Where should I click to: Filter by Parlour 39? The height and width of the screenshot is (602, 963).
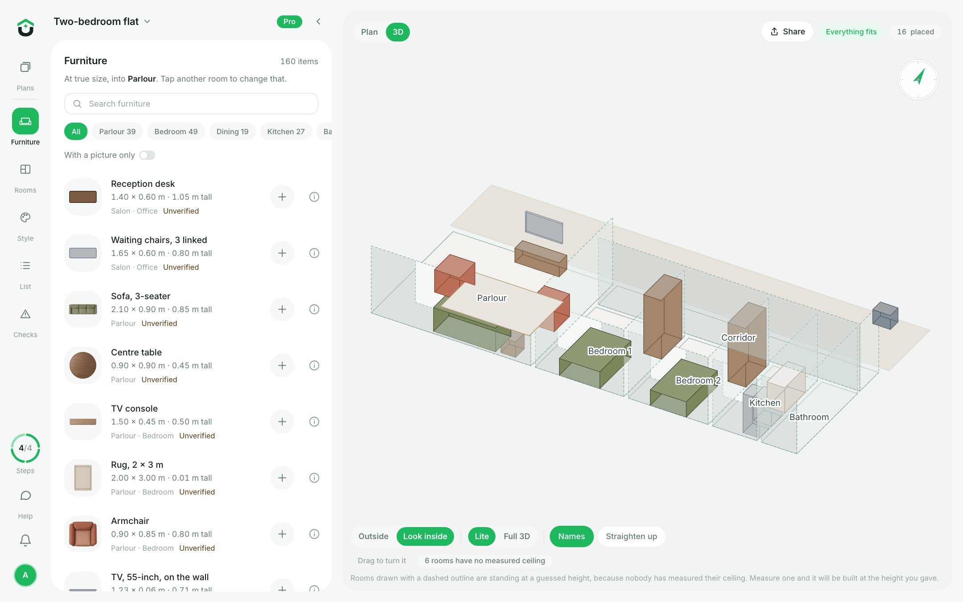pyautogui.click(x=117, y=132)
